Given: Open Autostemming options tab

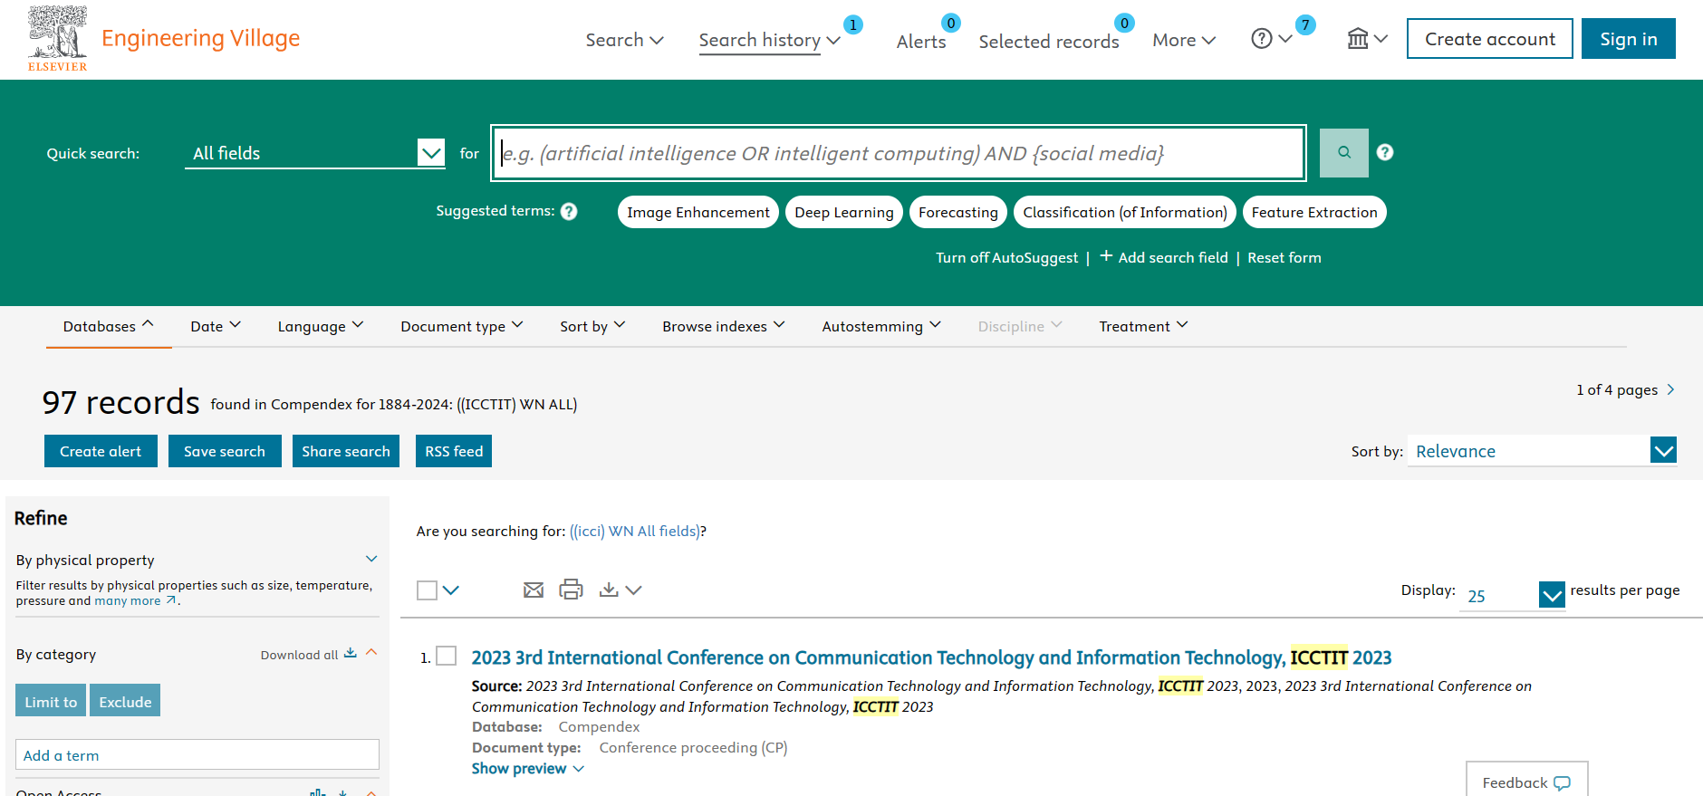Looking at the screenshot, I should pyautogui.click(x=881, y=326).
